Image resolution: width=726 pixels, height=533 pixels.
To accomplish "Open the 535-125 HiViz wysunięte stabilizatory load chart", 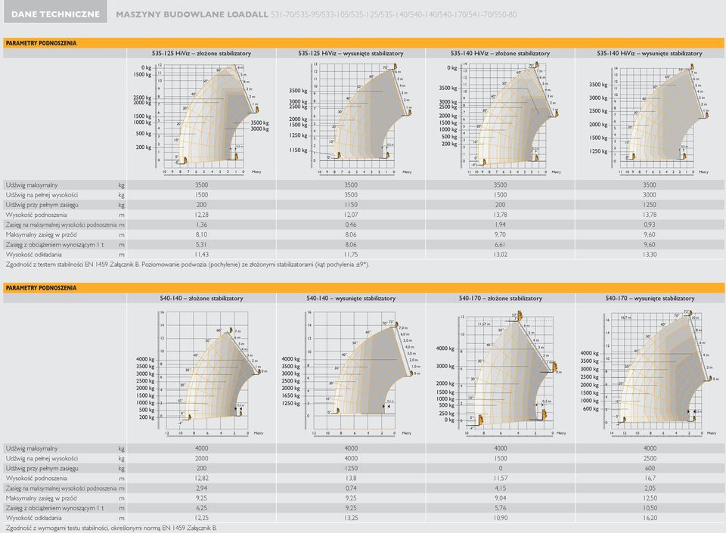I will point(350,119).
